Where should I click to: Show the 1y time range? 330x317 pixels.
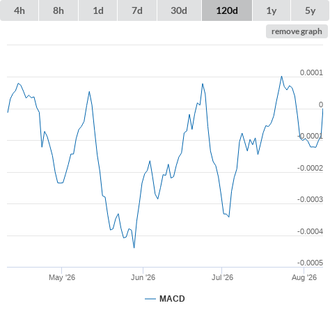point(272,10)
